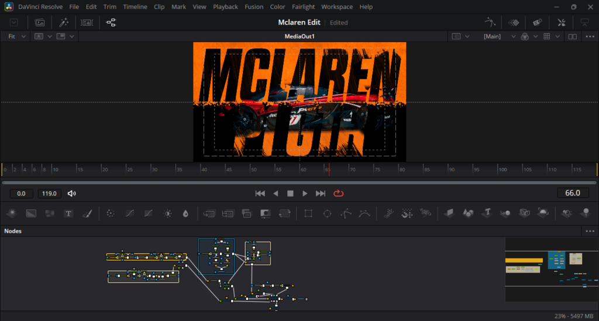Open the Playback menu
Viewport: 599px width, 321px height.
click(x=225, y=7)
